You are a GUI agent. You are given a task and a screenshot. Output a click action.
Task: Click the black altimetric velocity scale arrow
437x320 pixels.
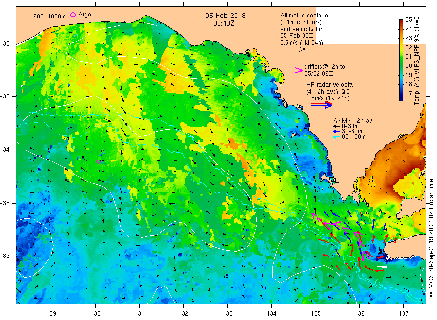pos(295,49)
